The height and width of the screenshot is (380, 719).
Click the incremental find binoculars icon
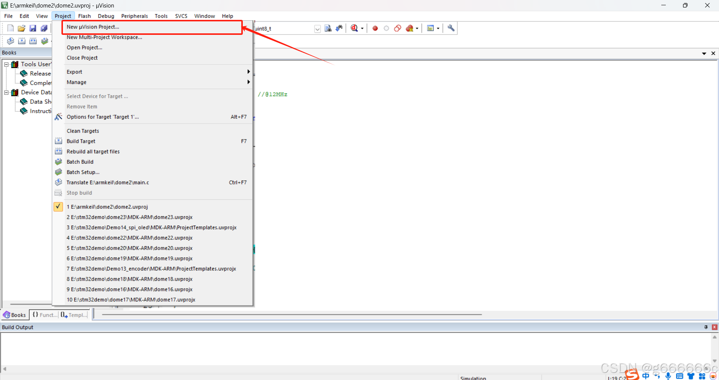pyautogui.click(x=339, y=28)
